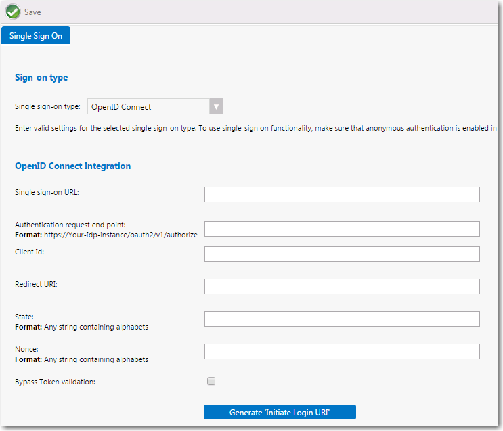Focus the Single sign-on URL text field
The image size is (503, 431).
(x=342, y=195)
